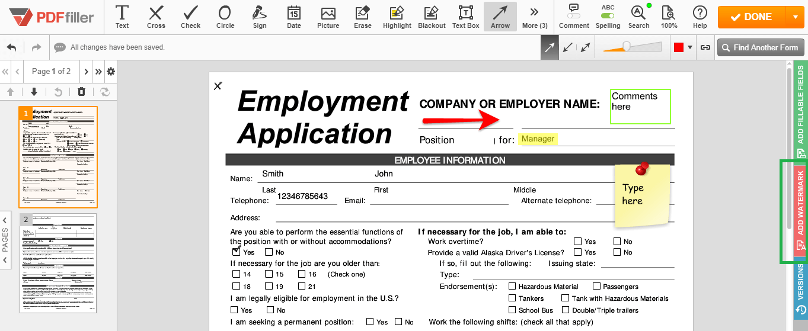Open the arrow color dropdown
Image resolution: width=808 pixels, height=331 pixels.
point(690,47)
